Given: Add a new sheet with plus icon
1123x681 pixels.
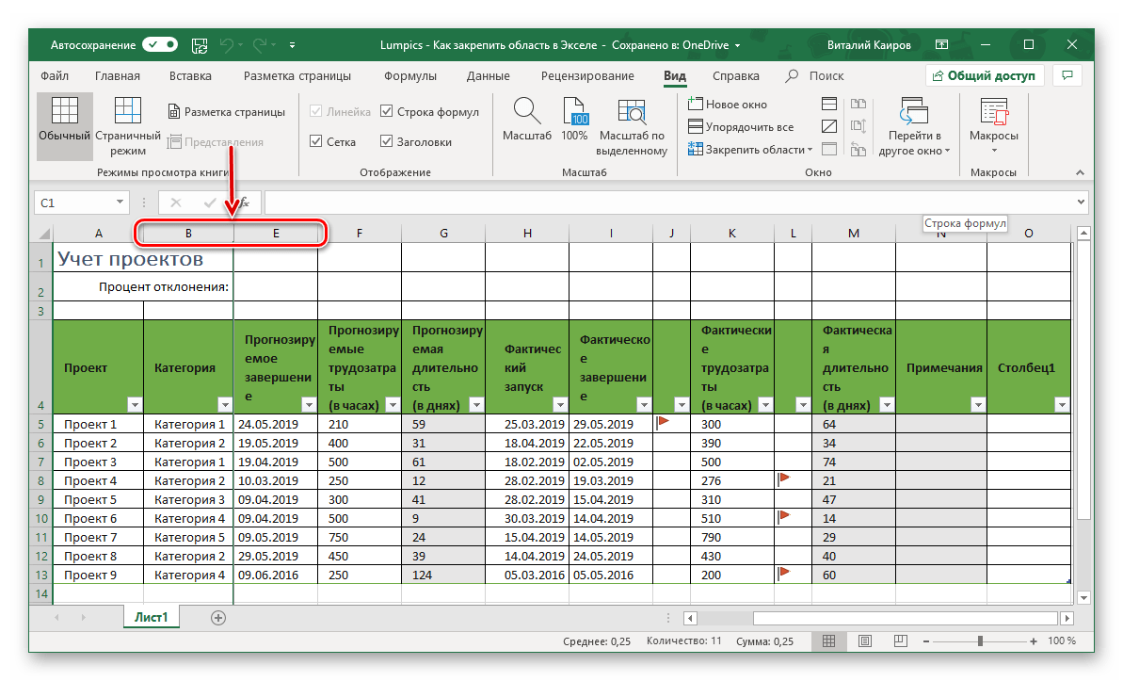Looking at the screenshot, I should tap(218, 618).
